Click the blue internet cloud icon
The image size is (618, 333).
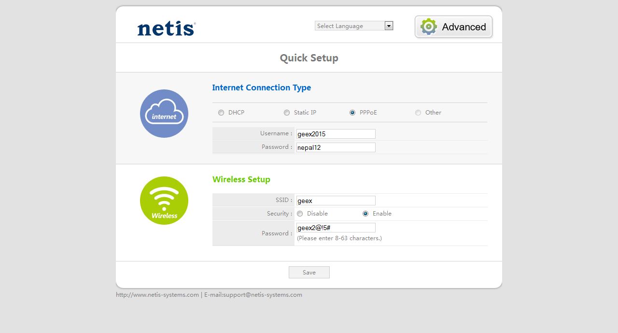coord(164,114)
